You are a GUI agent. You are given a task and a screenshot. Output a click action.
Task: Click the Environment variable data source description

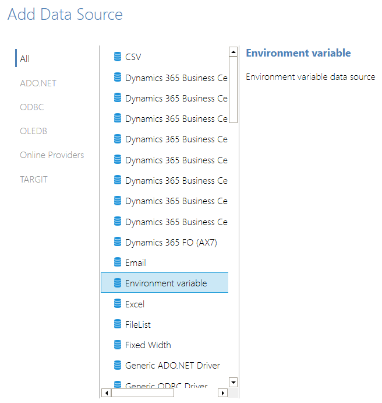310,77
